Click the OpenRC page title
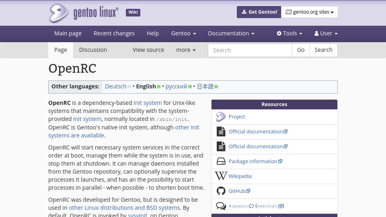The image size is (386, 217). point(72,68)
